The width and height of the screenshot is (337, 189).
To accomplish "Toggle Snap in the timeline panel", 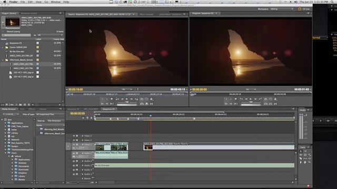I will [x=83, y=118].
